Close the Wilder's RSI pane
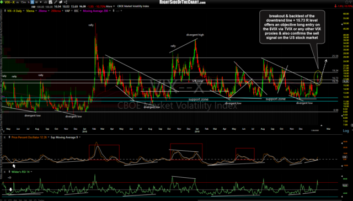The height and width of the screenshot is (201, 353). (x=4, y=172)
